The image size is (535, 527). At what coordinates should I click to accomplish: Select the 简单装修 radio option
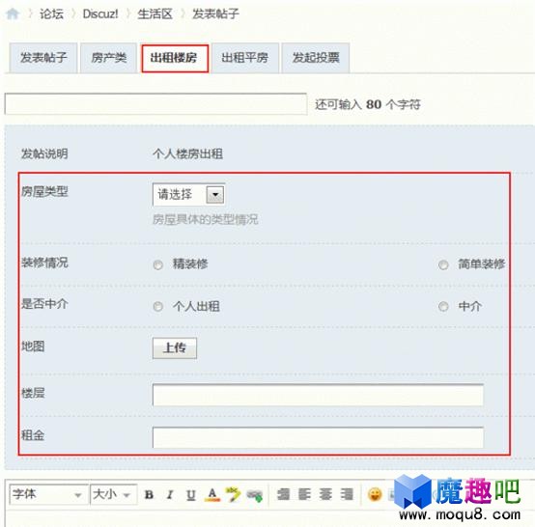pyautogui.click(x=443, y=264)
